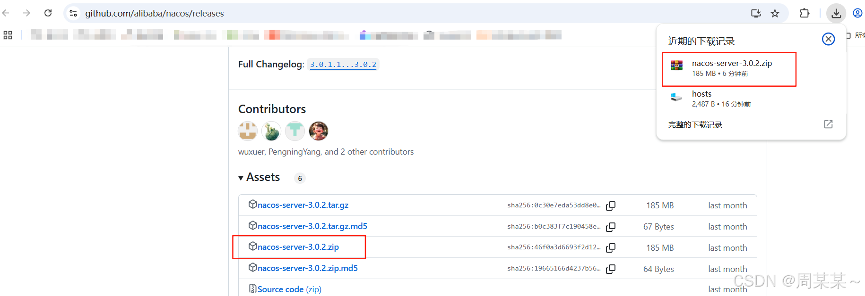Download nacos-server-3.0.2.tar.gz
This screenshot has height=296, width=865.
[x=303, y=205]
